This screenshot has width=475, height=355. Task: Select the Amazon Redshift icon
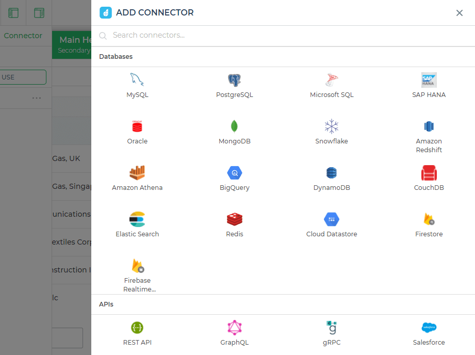429,126
